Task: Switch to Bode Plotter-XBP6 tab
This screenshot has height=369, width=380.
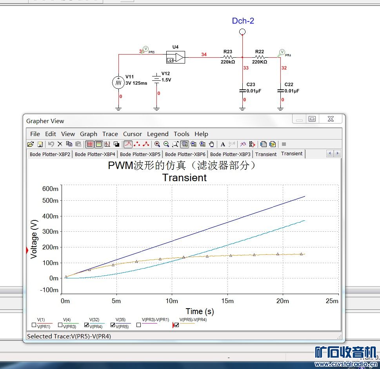Action: pos(185,155)
